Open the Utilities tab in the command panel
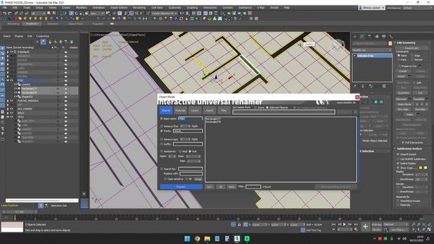434x244 pixels. pos(391,36)
